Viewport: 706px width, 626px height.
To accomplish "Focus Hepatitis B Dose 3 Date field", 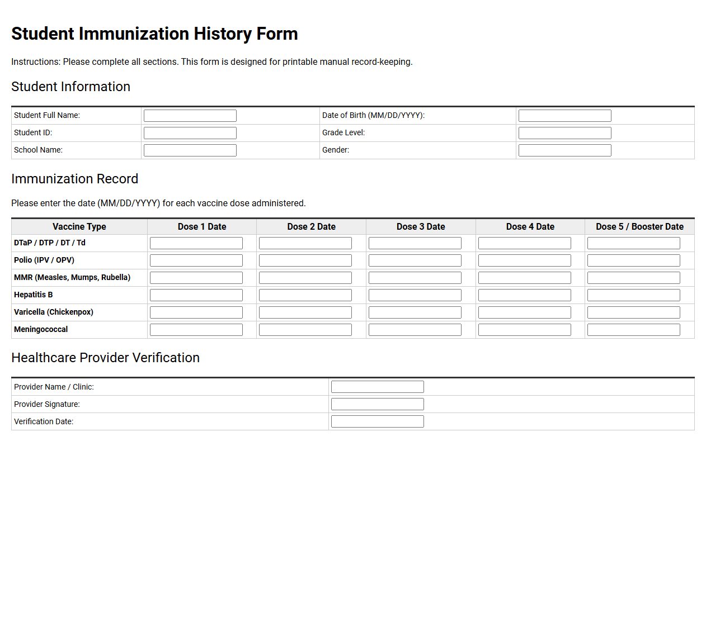I will [415, 295].
